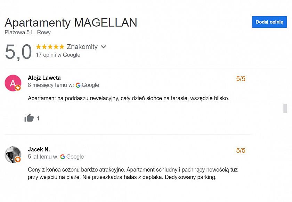The image size is (292, 202).
Task: Click the reviewer name Alojz Laweta
Action: click(44, 78)
